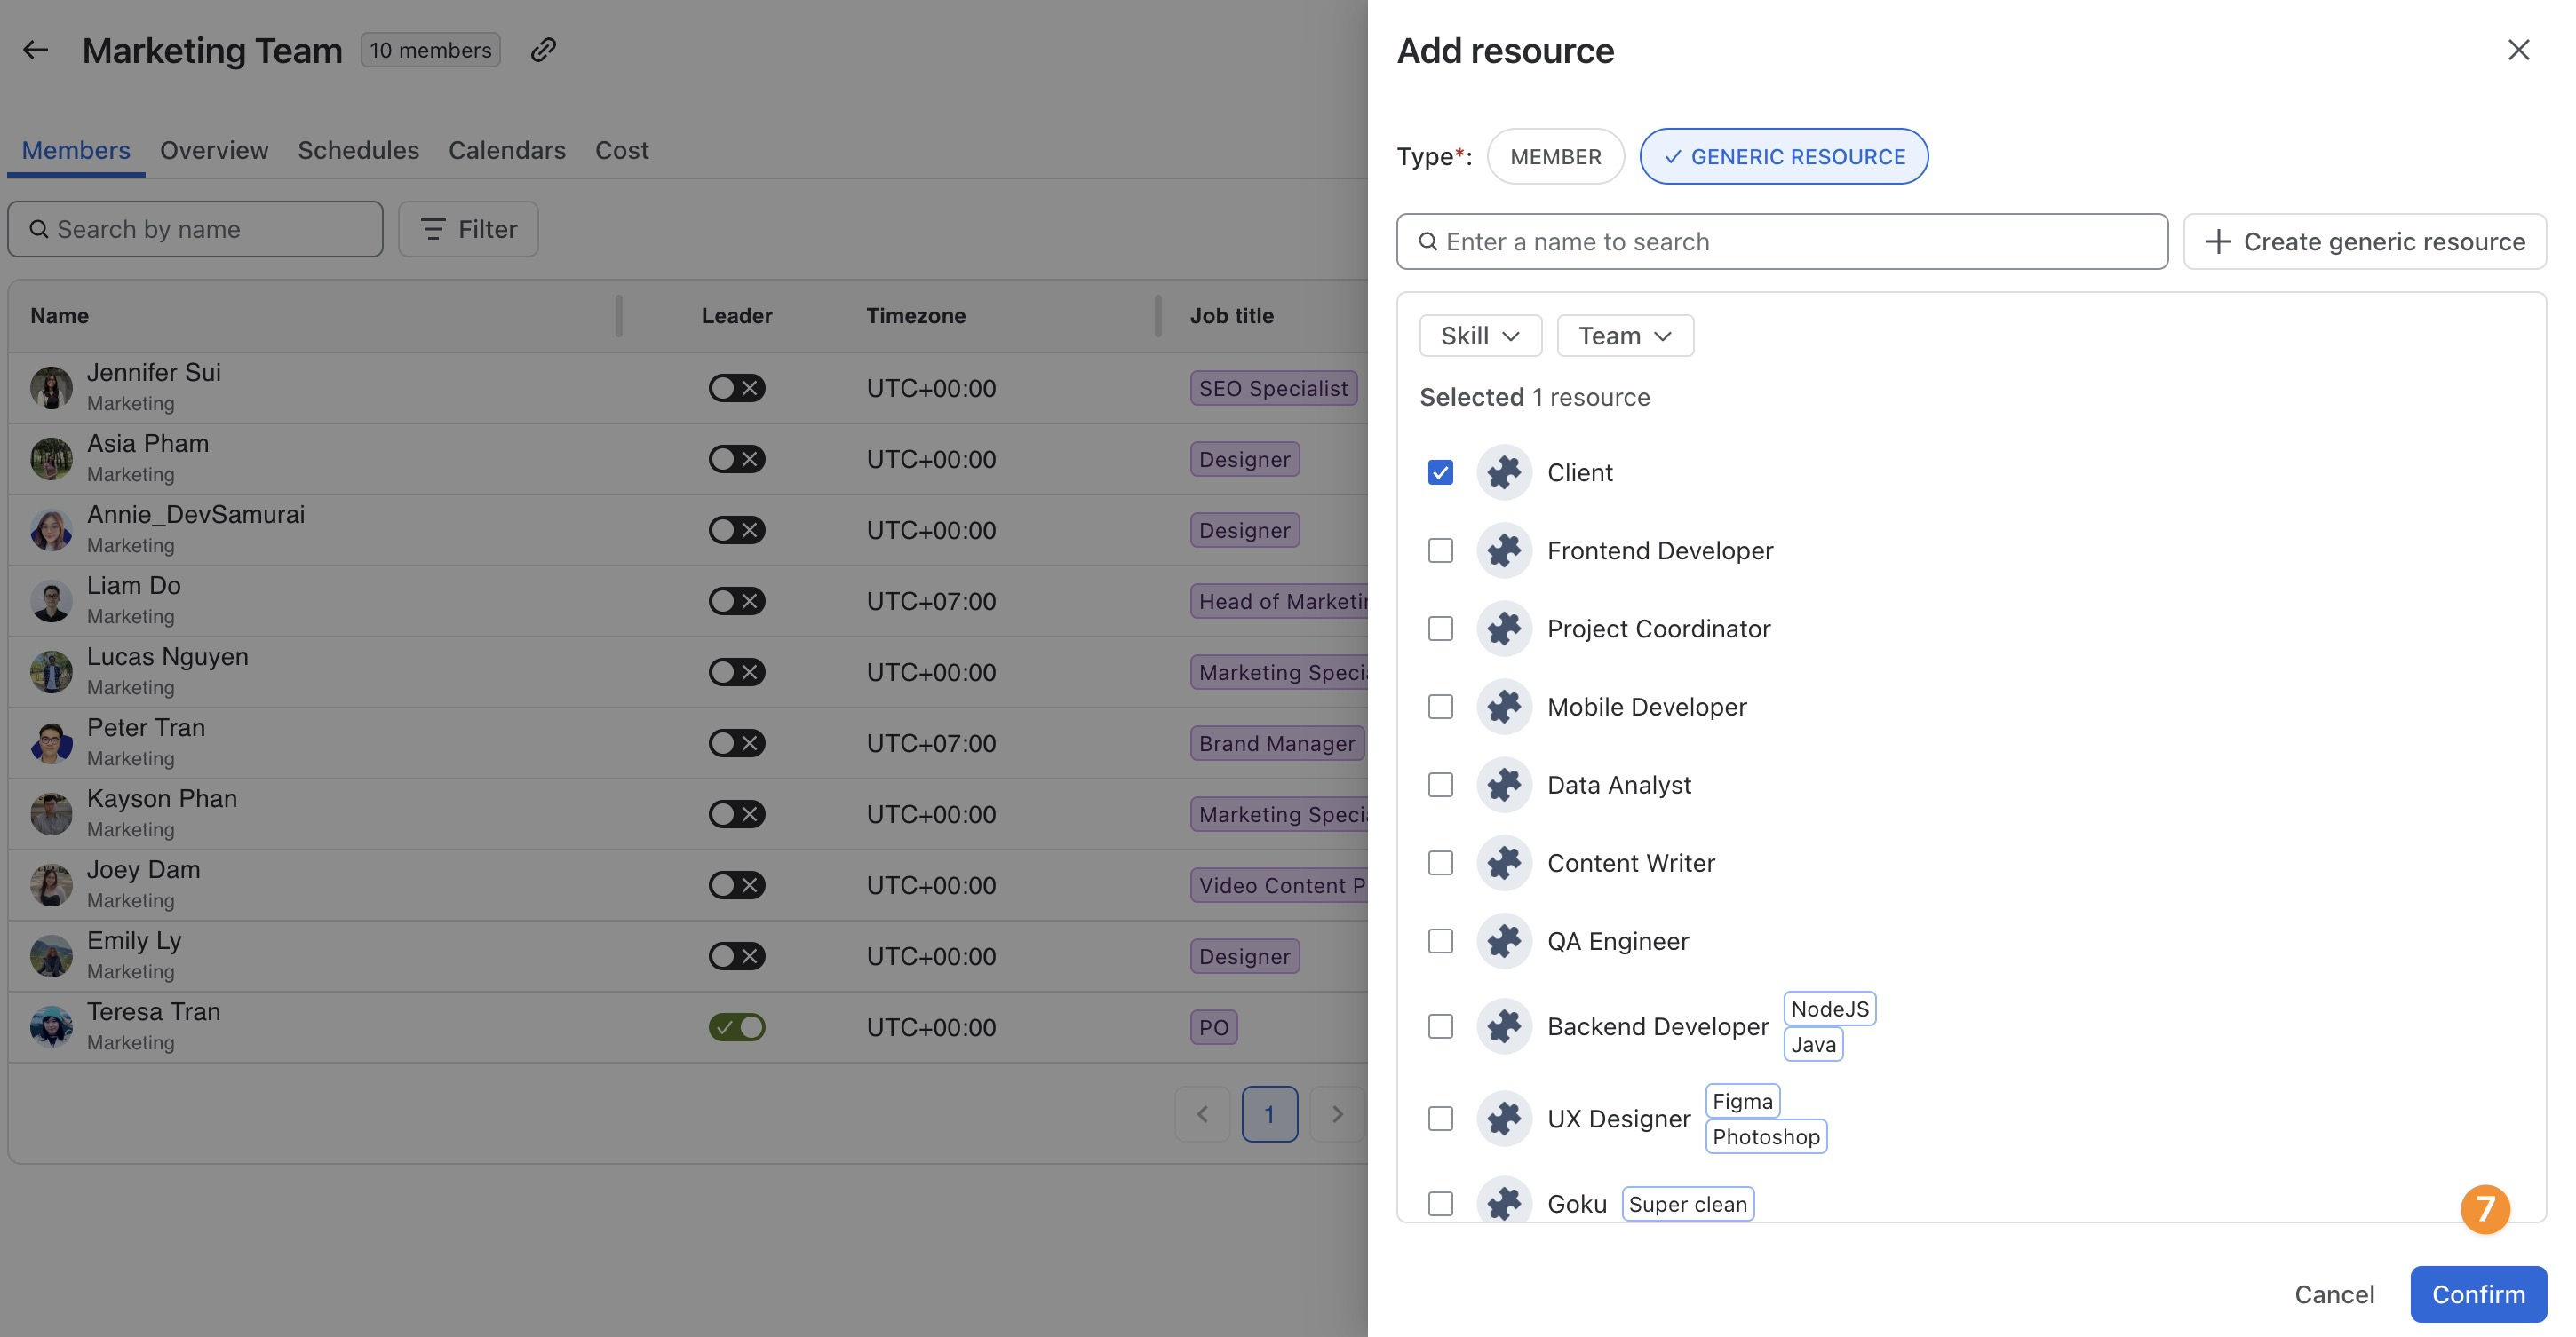2576x1337 pixels.
Task: Click the Photoshop skill tag
Action: coord(1766,1136)
